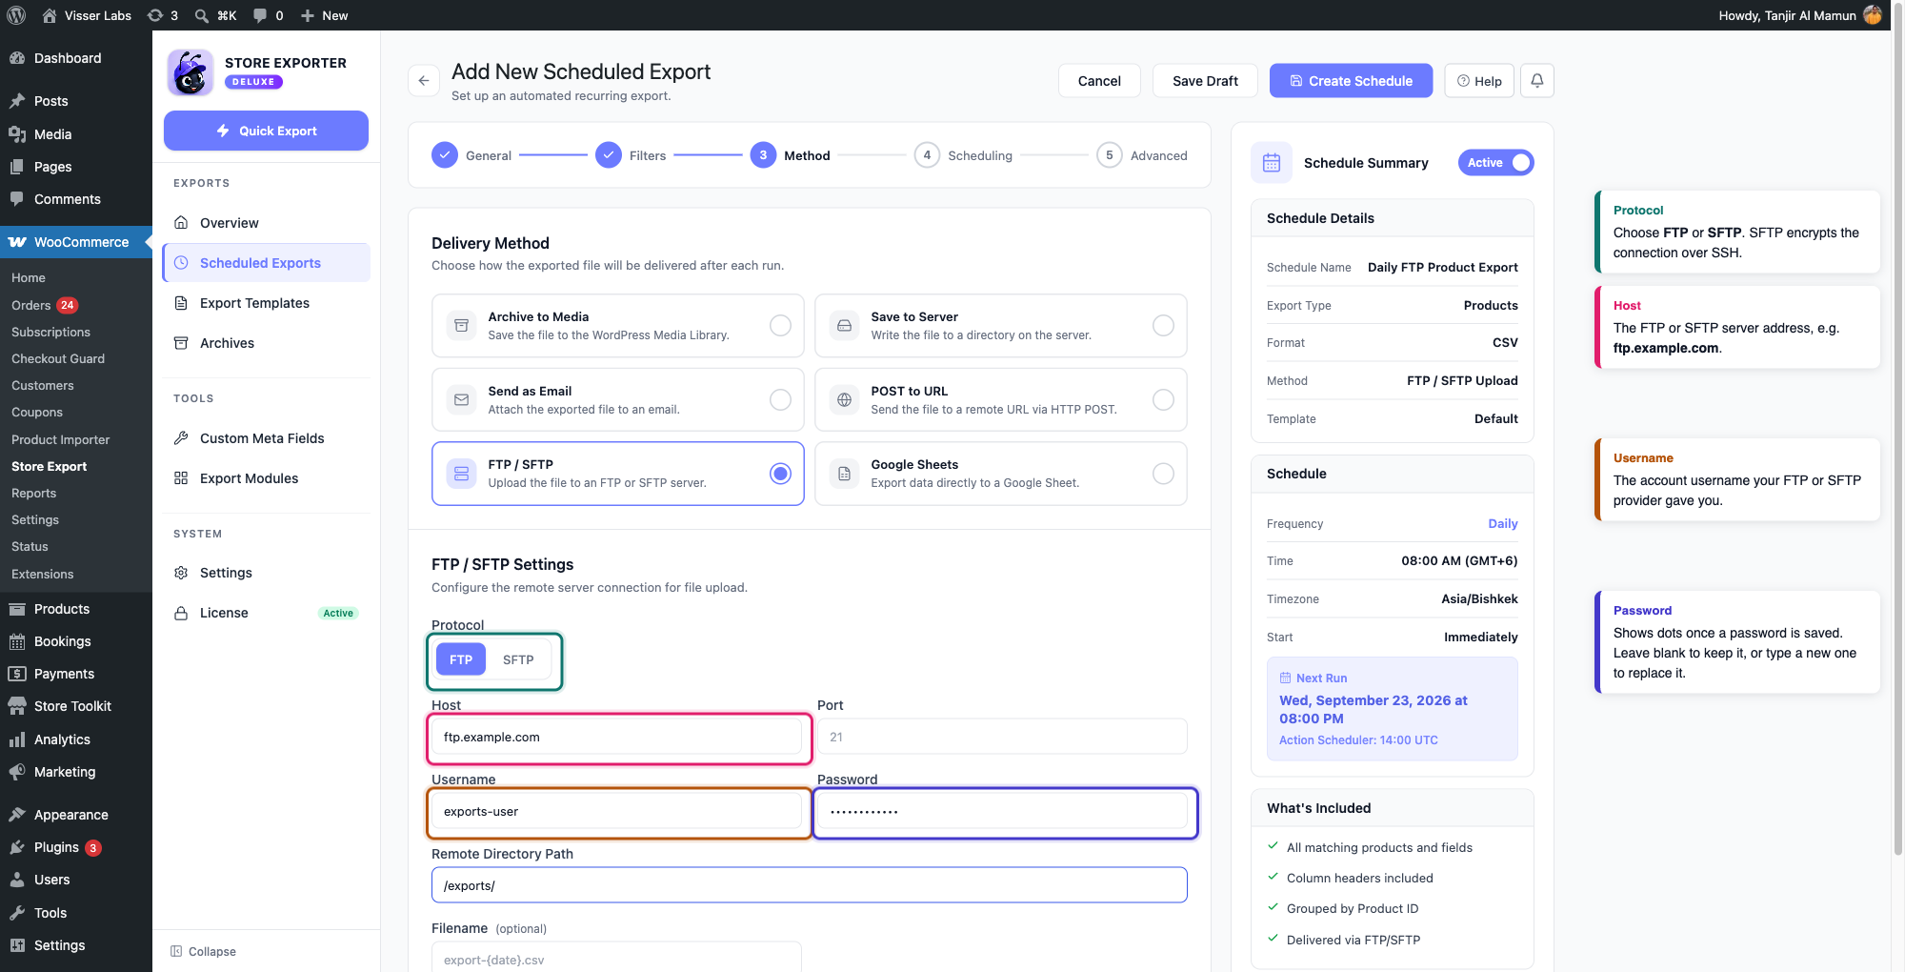Click the Marketing megaphone icon

tap(17, 772)
